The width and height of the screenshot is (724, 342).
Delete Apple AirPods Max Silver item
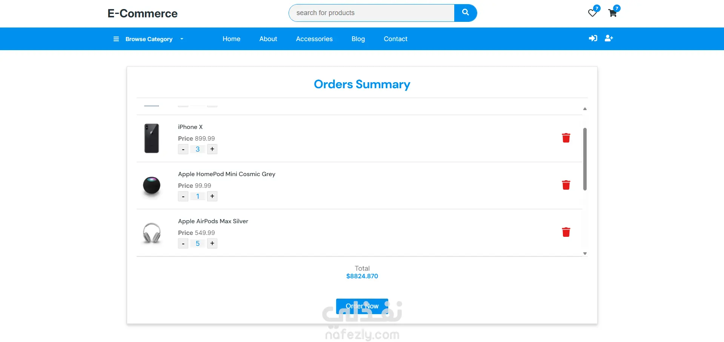click(566, 232)
